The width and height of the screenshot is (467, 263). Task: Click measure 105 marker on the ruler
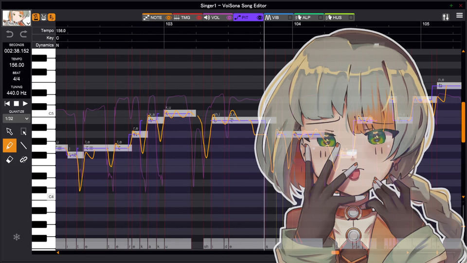pyautogui.click(x=426, y=24)
